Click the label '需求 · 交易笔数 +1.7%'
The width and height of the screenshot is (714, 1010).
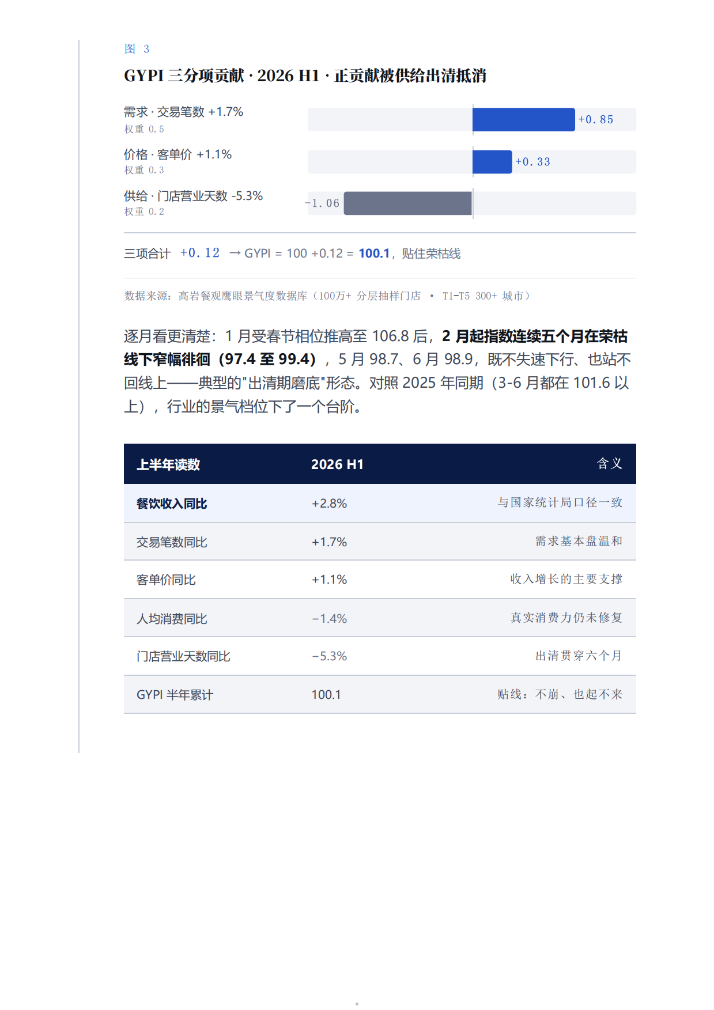(183, 112)
